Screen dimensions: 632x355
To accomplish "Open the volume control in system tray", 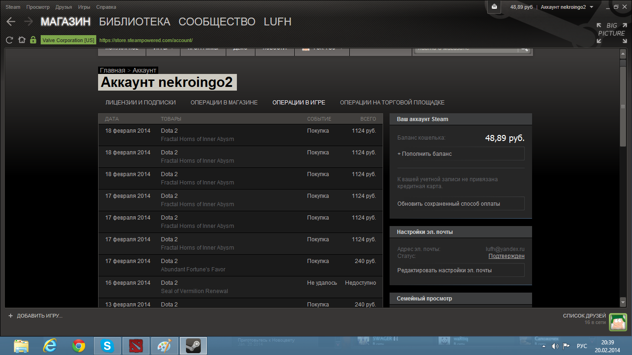I will pos(555,346).
